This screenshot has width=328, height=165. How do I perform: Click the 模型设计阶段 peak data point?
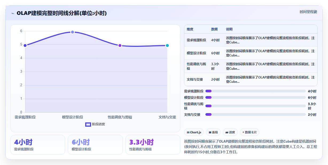pyautogui.click(x=72, y=32)
